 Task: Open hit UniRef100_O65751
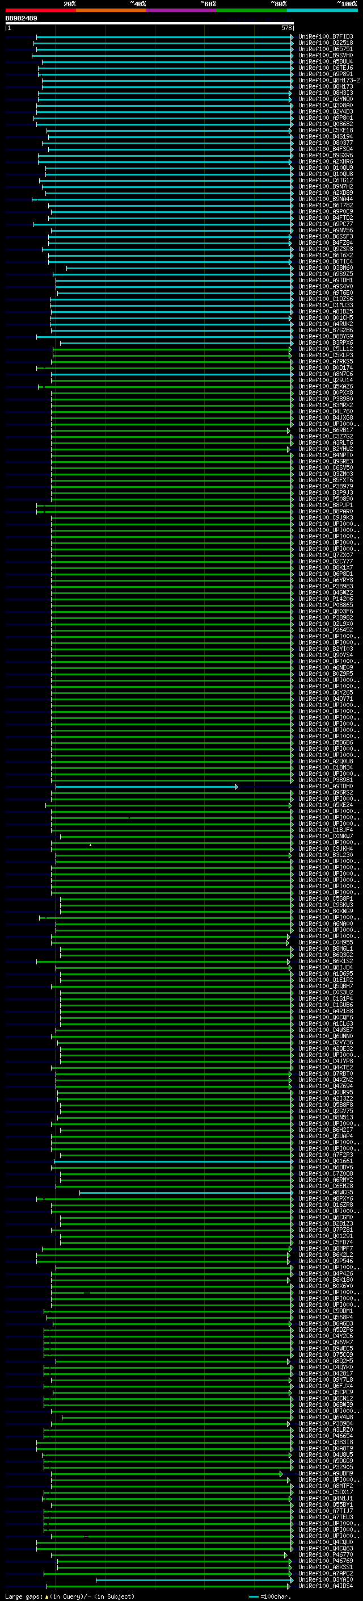(x=326, y=49)
